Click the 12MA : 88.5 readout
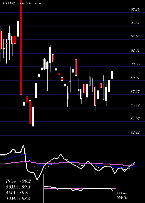 18,199
